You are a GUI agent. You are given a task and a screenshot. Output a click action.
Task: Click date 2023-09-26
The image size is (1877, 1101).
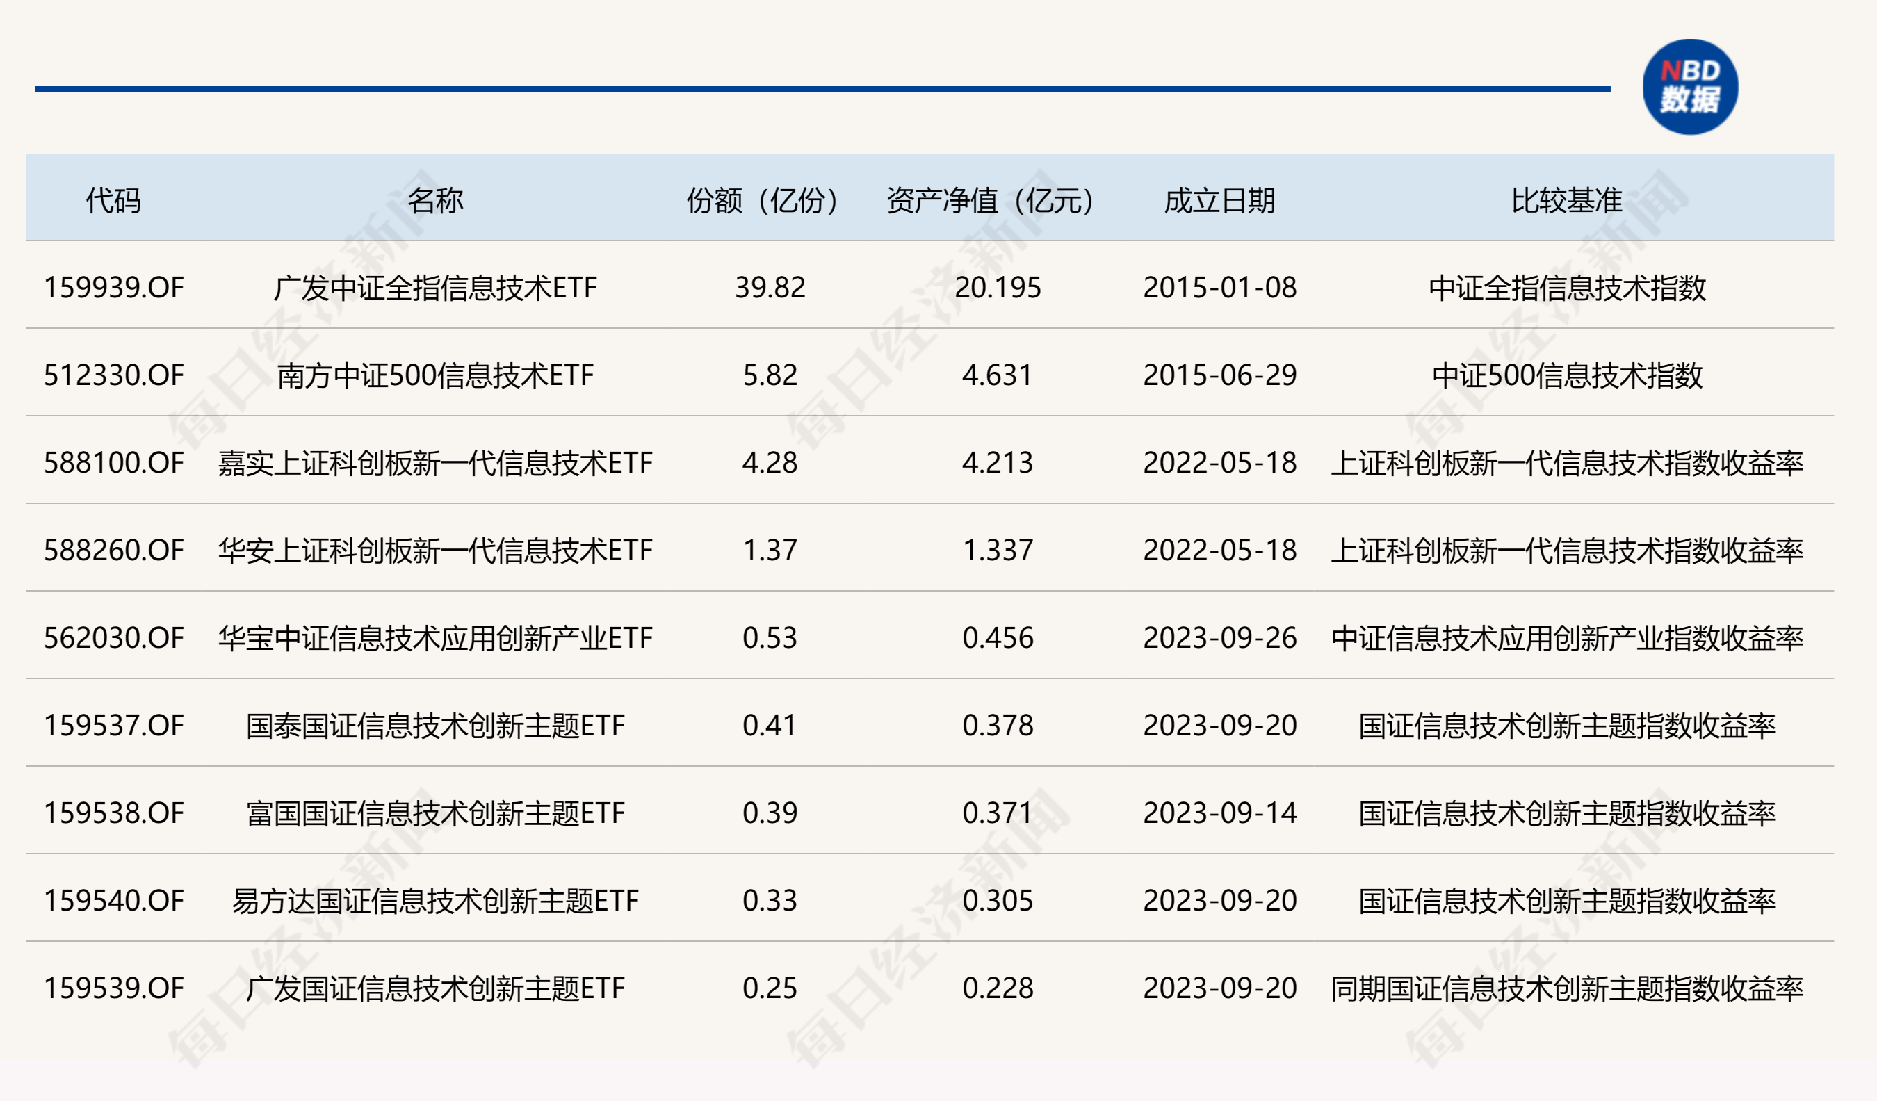coord(1219,637)
